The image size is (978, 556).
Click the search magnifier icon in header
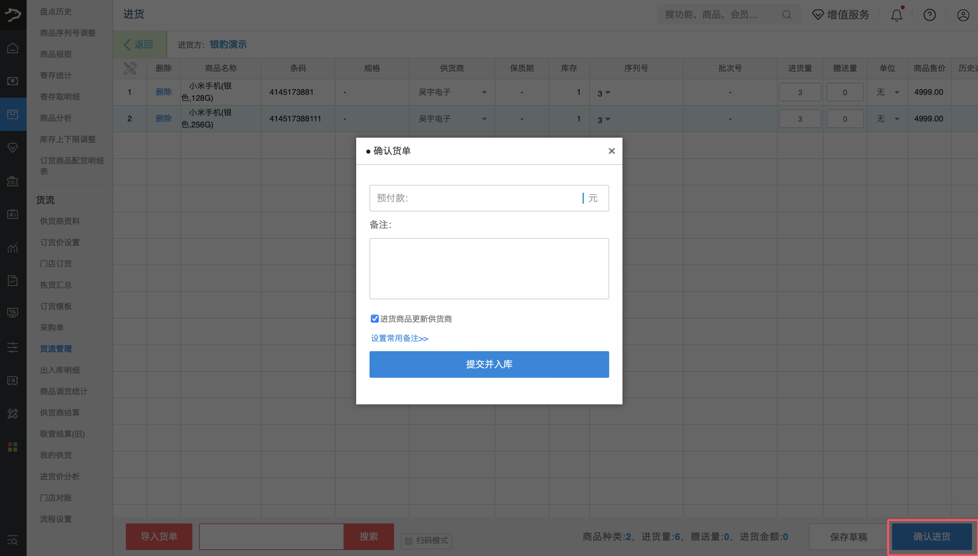[787, 15]
